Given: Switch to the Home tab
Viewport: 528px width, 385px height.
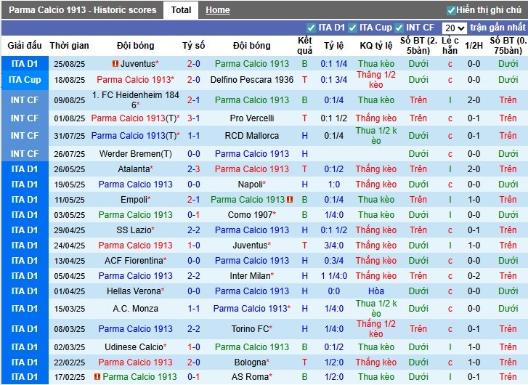Looking at the screenshot, I should [x=218, y=10].
